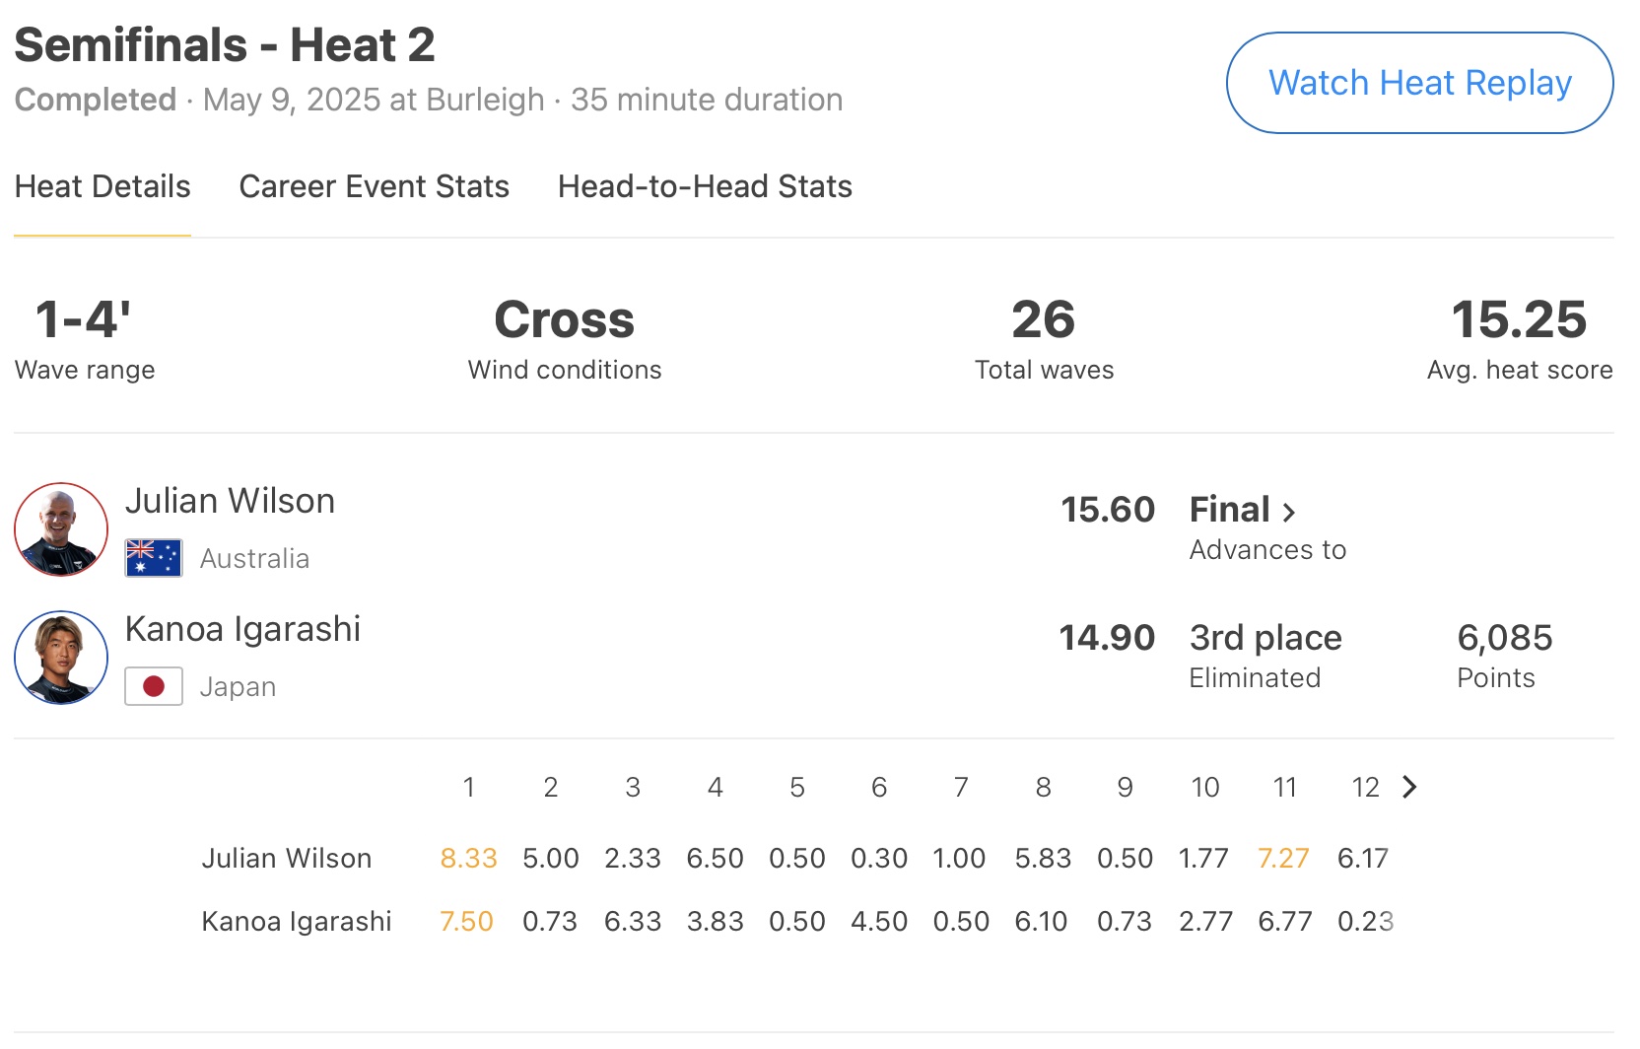Image resolution: width=1640 pixels, height=1049 pixels.
Task: Click the Japan flag icon
Action: point(154,686)
